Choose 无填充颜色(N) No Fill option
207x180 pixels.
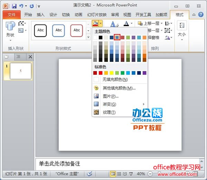pos(120,80)
